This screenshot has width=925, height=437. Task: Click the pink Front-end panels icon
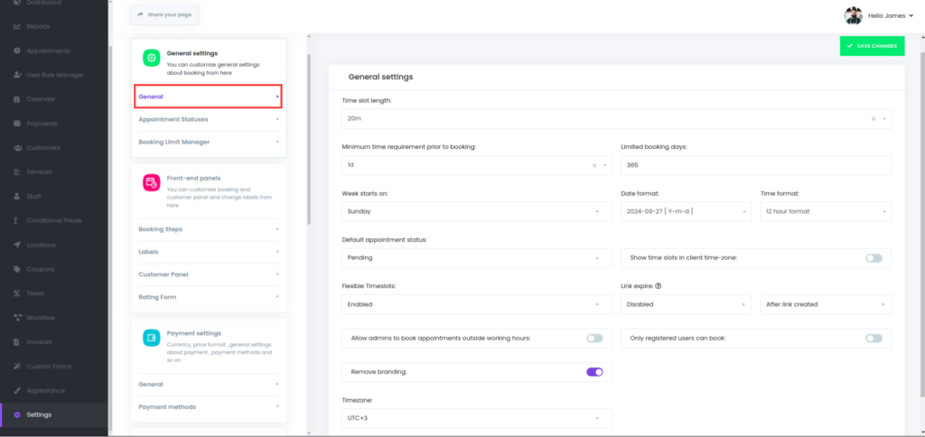[x=151, y=182]
